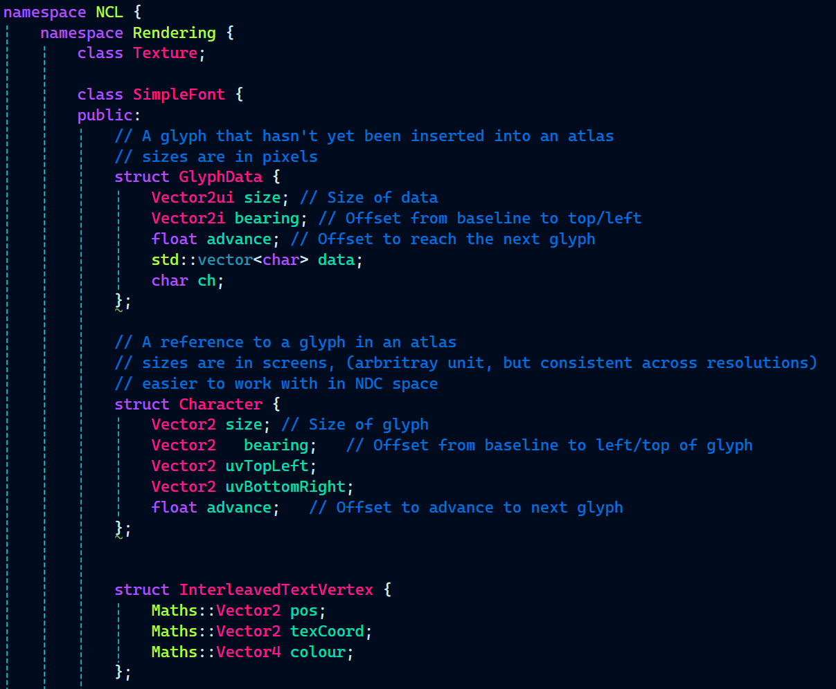836x689 pixels.
Task: Click the InterleavedTextVertex struct name
Action: (276, 590)
